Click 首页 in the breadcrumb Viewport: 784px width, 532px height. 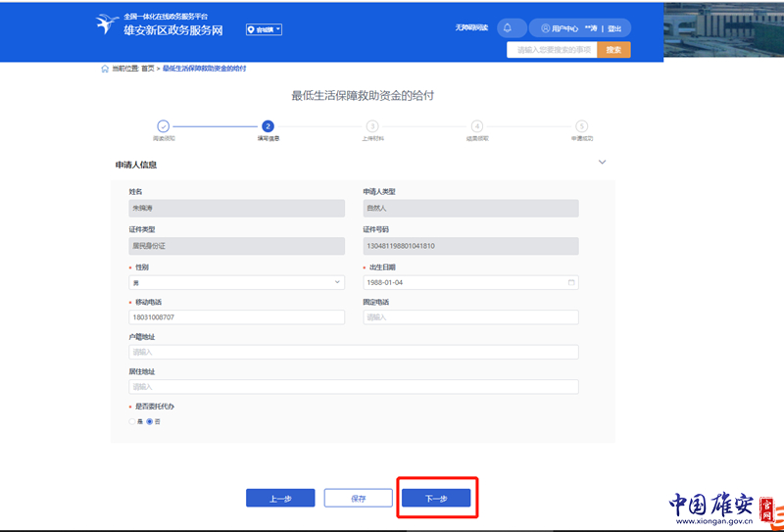pyautogui.click(x=147, y=69)
